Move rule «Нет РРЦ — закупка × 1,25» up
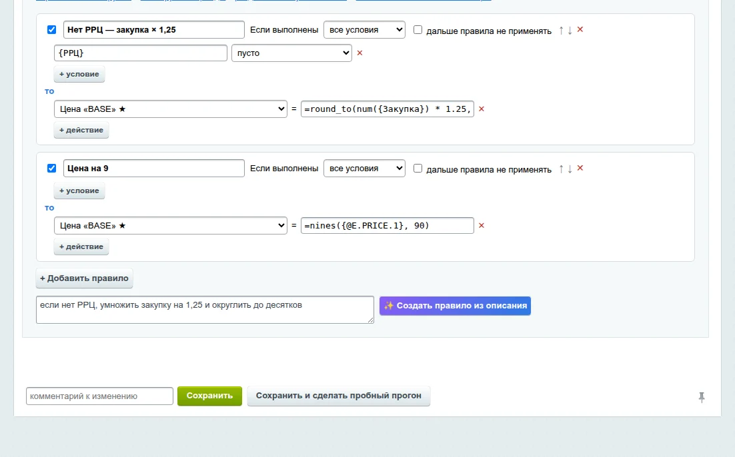The image size is (735, 457). pos(561,31)
